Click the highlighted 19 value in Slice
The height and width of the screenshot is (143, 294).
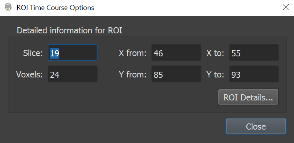coord(55,53)
